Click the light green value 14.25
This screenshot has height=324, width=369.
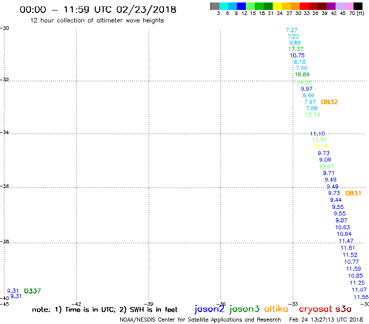tap(304, 83)
